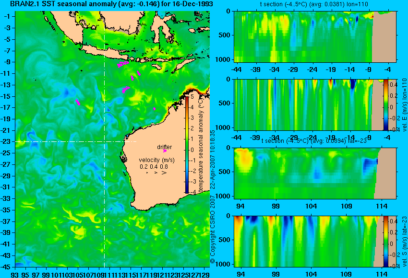
Task: Click the southward velocity color bar
Action: (385, 242)
